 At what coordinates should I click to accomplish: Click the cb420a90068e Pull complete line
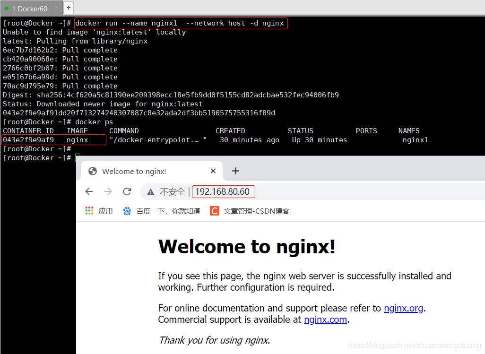(61, 59)
